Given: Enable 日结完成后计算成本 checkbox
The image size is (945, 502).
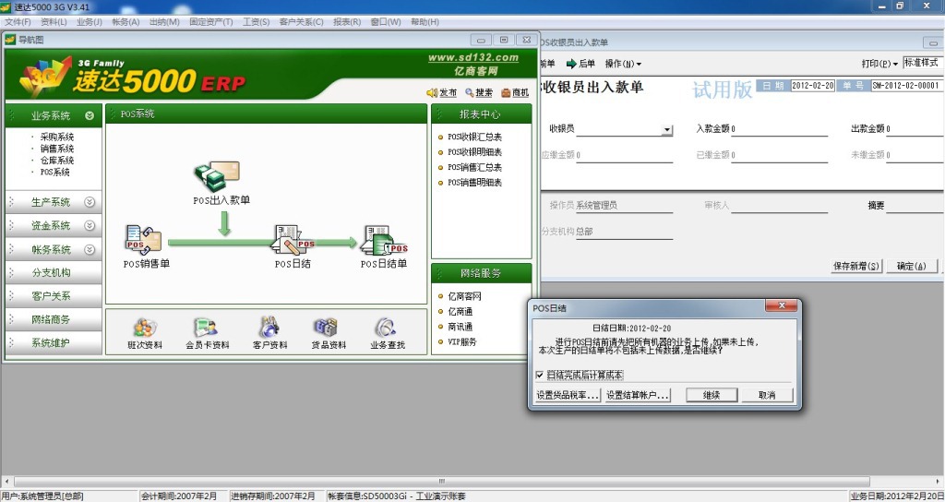Looking at the screenshot, I should point(539,375).
